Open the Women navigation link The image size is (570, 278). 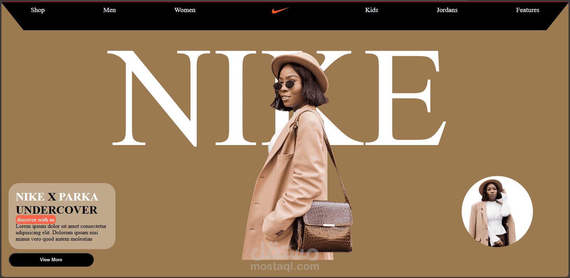pos(185,10)
